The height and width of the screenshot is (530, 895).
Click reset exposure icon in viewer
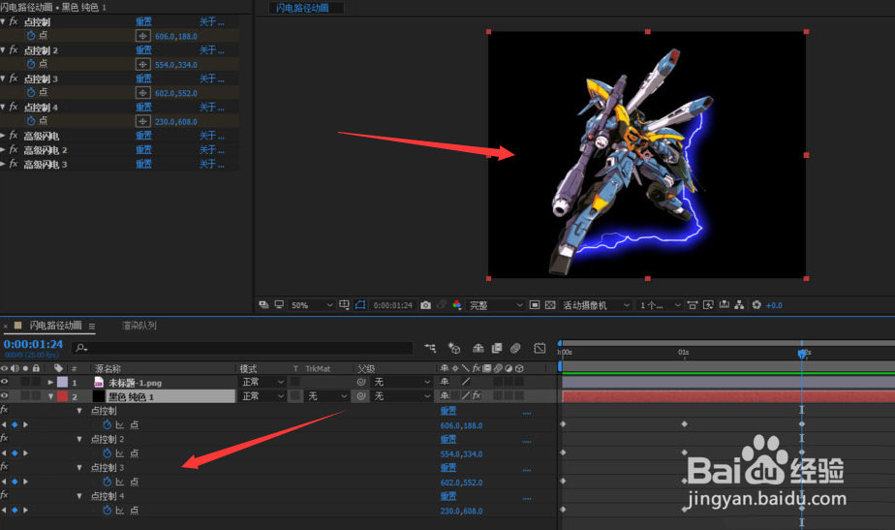(756, 305)
